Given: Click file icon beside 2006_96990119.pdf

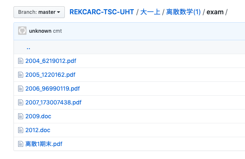Looking at the screenshot, I should (x=21, y=89).
